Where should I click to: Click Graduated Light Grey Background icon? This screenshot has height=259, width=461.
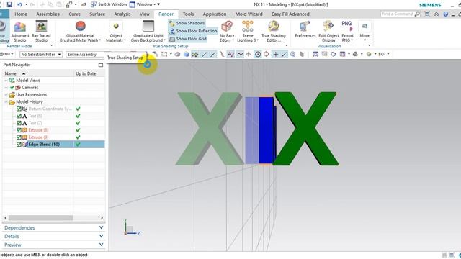148,26
